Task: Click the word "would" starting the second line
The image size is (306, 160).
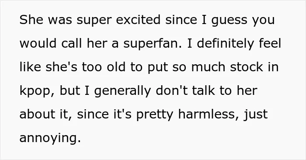Action: 38,43
